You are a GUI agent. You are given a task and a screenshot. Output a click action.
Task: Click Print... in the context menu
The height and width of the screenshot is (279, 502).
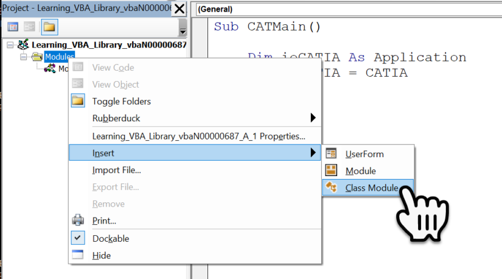click(104, 221)
